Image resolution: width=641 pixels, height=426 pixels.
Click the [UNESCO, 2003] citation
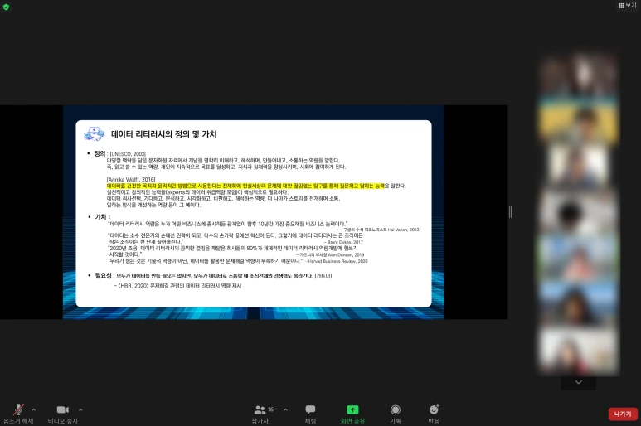pos(128,154)
